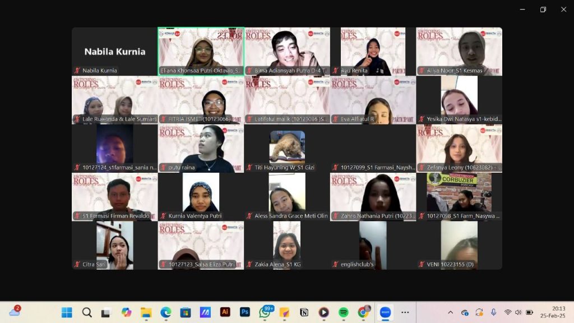Screen dimensions: 574x323
Task: Open File Explorer from the taskbar
Action: pos(146,312)
